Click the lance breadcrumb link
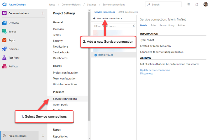210x140 pixels. [52, 4]
